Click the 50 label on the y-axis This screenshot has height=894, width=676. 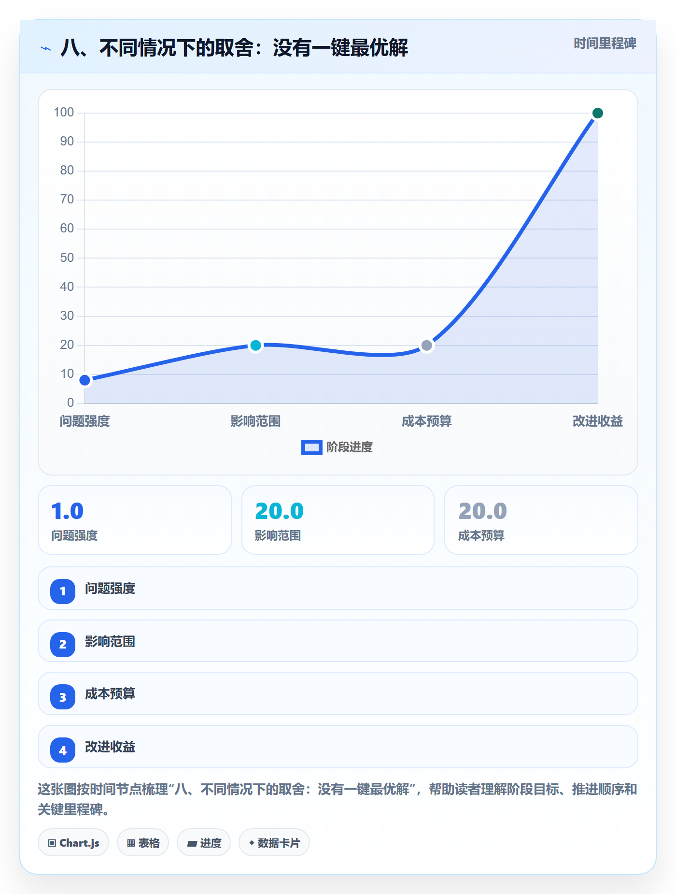pyautogui.click(x=67, y=258)
